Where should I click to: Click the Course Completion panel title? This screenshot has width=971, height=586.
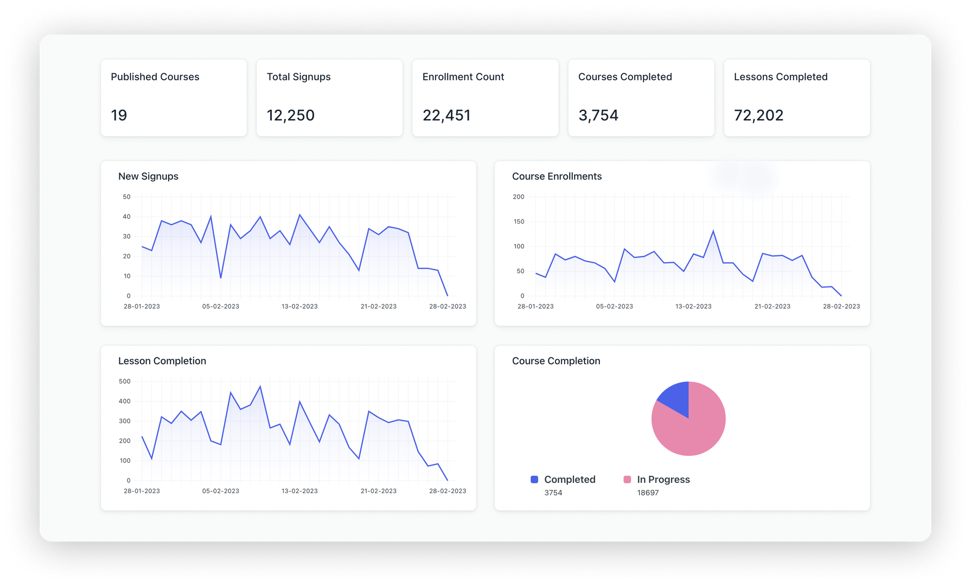click(556, 360)
